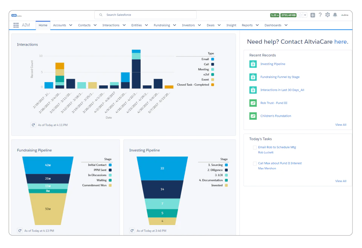Viewport: 362px width, 248px height.
Task: Click View All under Recent Records
Action: click(341, 125)
